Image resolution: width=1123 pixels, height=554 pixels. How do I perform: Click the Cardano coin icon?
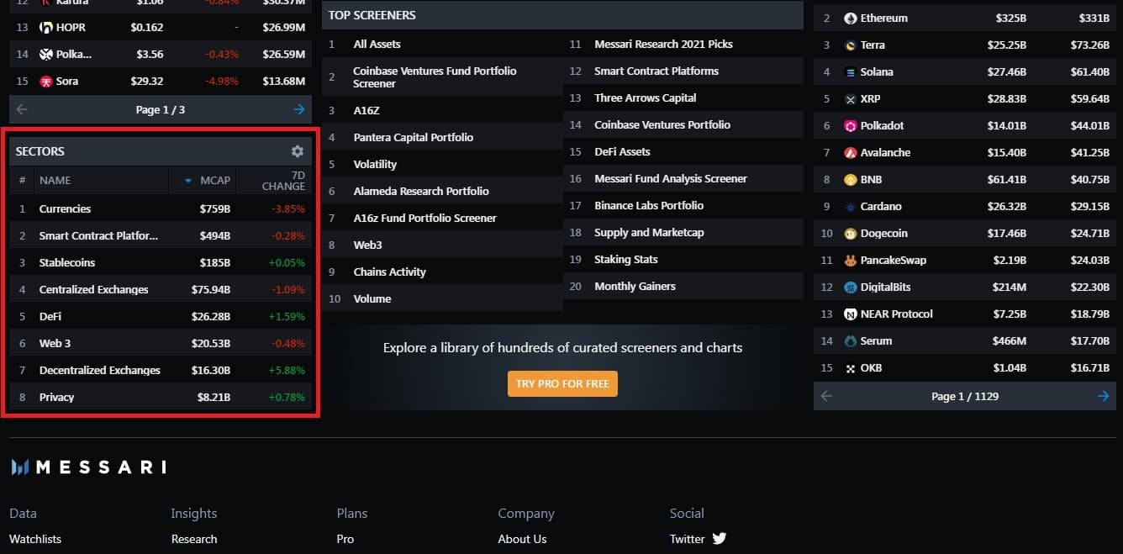pyautogui.click(x=851, y=207)
